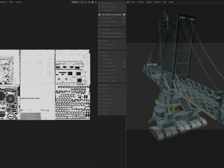224x168 pixels.
Task: Click the Unstitch UV button
Action: pos(112,74)
